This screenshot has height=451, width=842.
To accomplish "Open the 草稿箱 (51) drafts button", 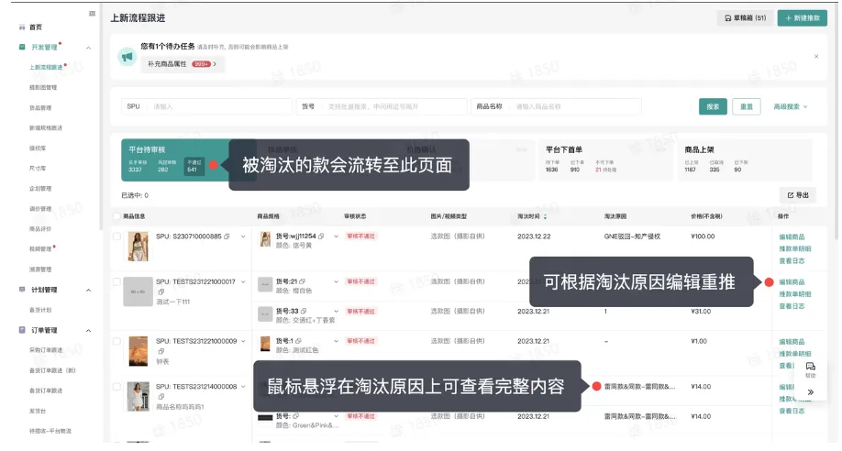I will click(746, 17).
